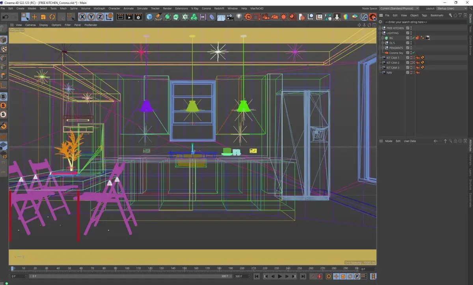Click the Cube primitive icon

[149, 17]
